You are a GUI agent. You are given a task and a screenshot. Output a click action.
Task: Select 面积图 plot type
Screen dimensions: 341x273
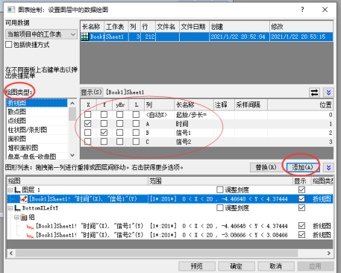pos(37,139)
